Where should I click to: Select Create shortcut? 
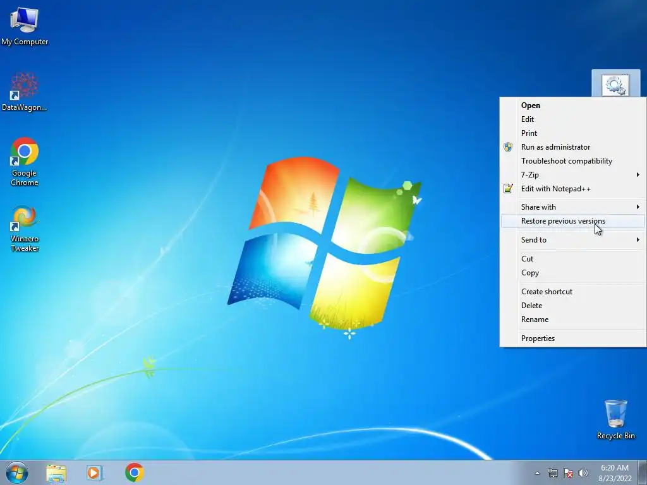point(573,292)
